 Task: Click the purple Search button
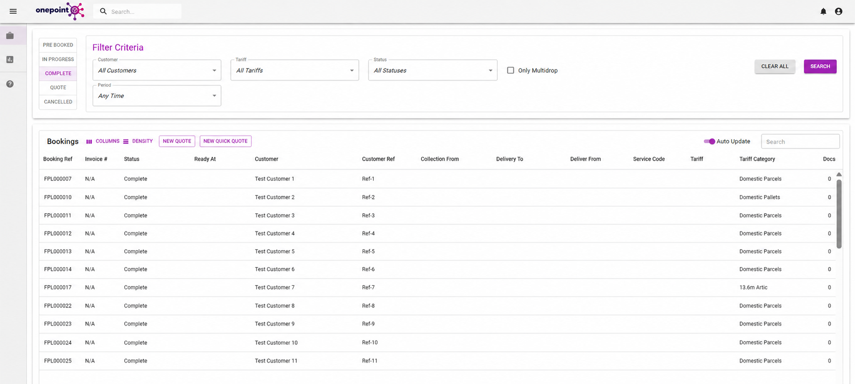tap(820, 67)
